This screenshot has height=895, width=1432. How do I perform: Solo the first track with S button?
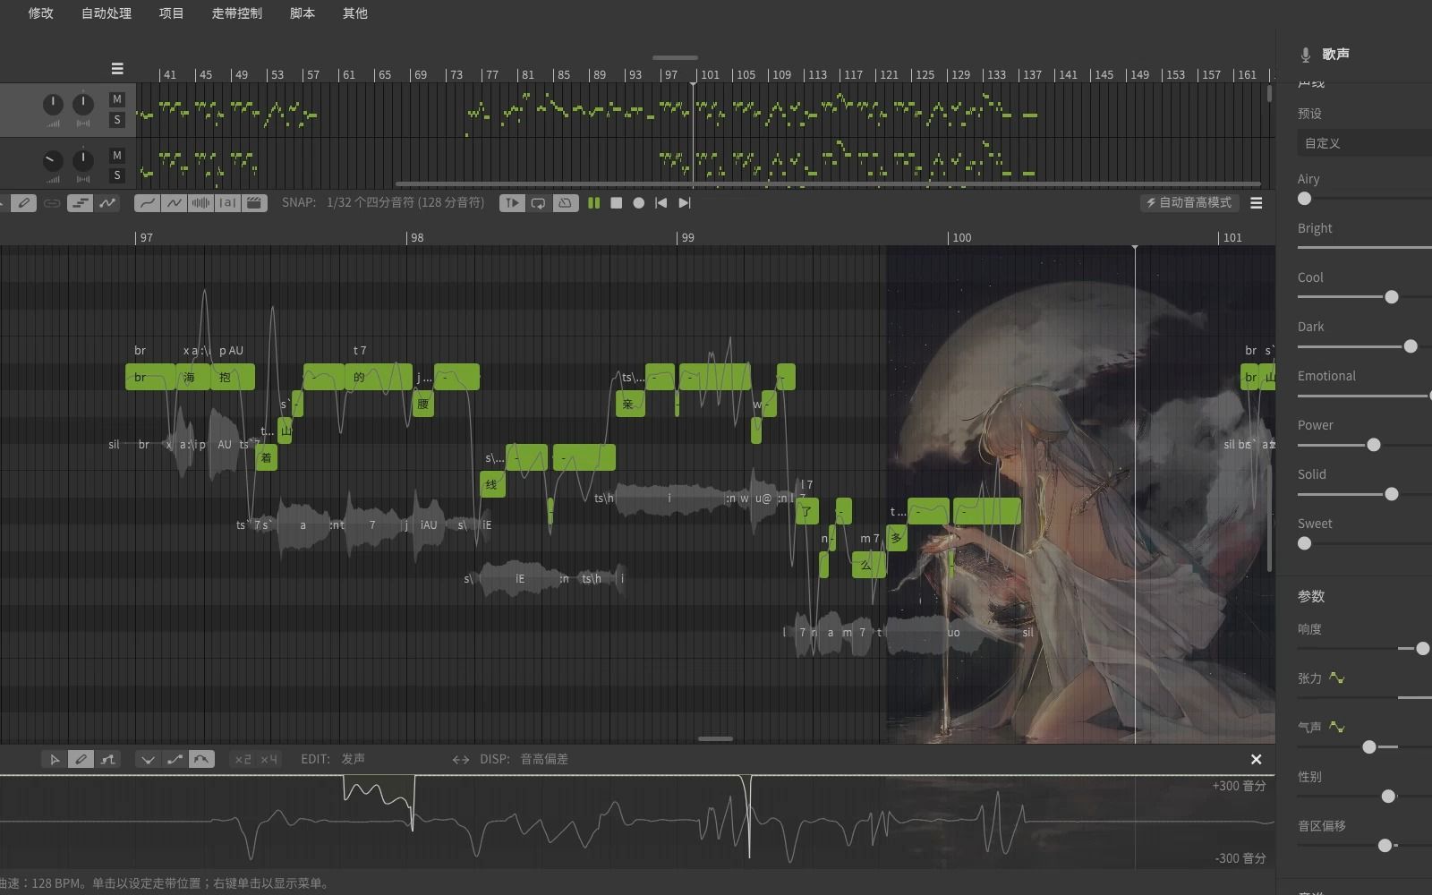(x=116, y=120)
